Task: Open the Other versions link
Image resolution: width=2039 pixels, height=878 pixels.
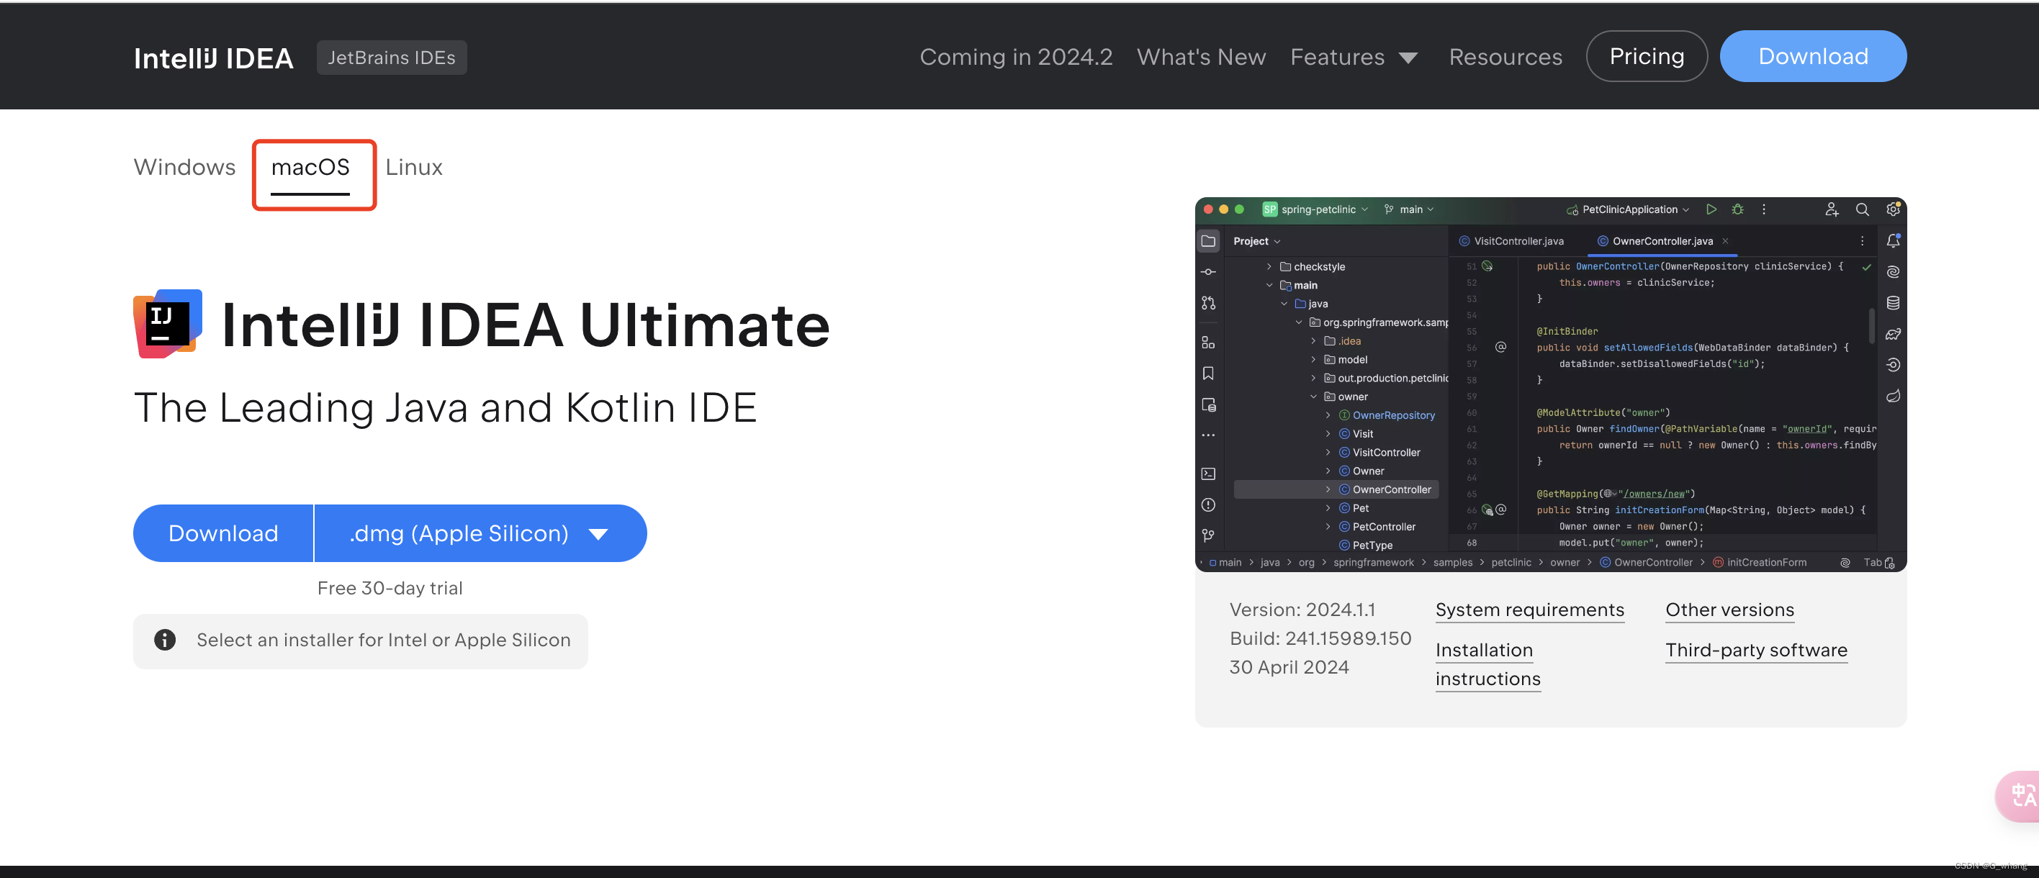Action: pos(1729,610)
